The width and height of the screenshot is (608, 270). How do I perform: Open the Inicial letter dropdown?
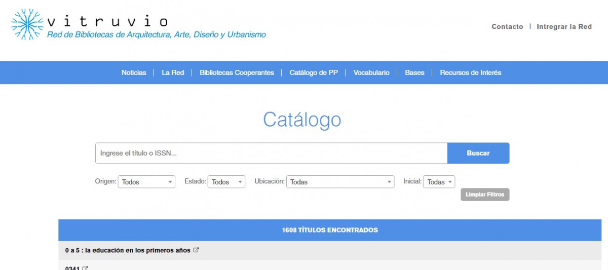[439, 182]
